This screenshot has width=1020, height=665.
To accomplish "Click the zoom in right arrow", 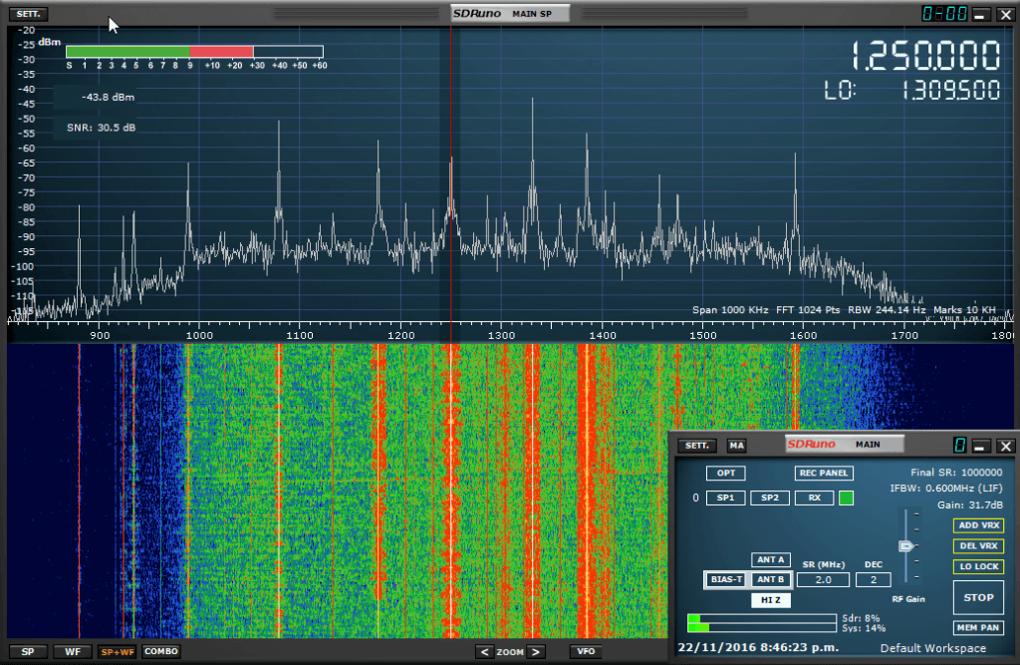I will (x=536, y=652).
